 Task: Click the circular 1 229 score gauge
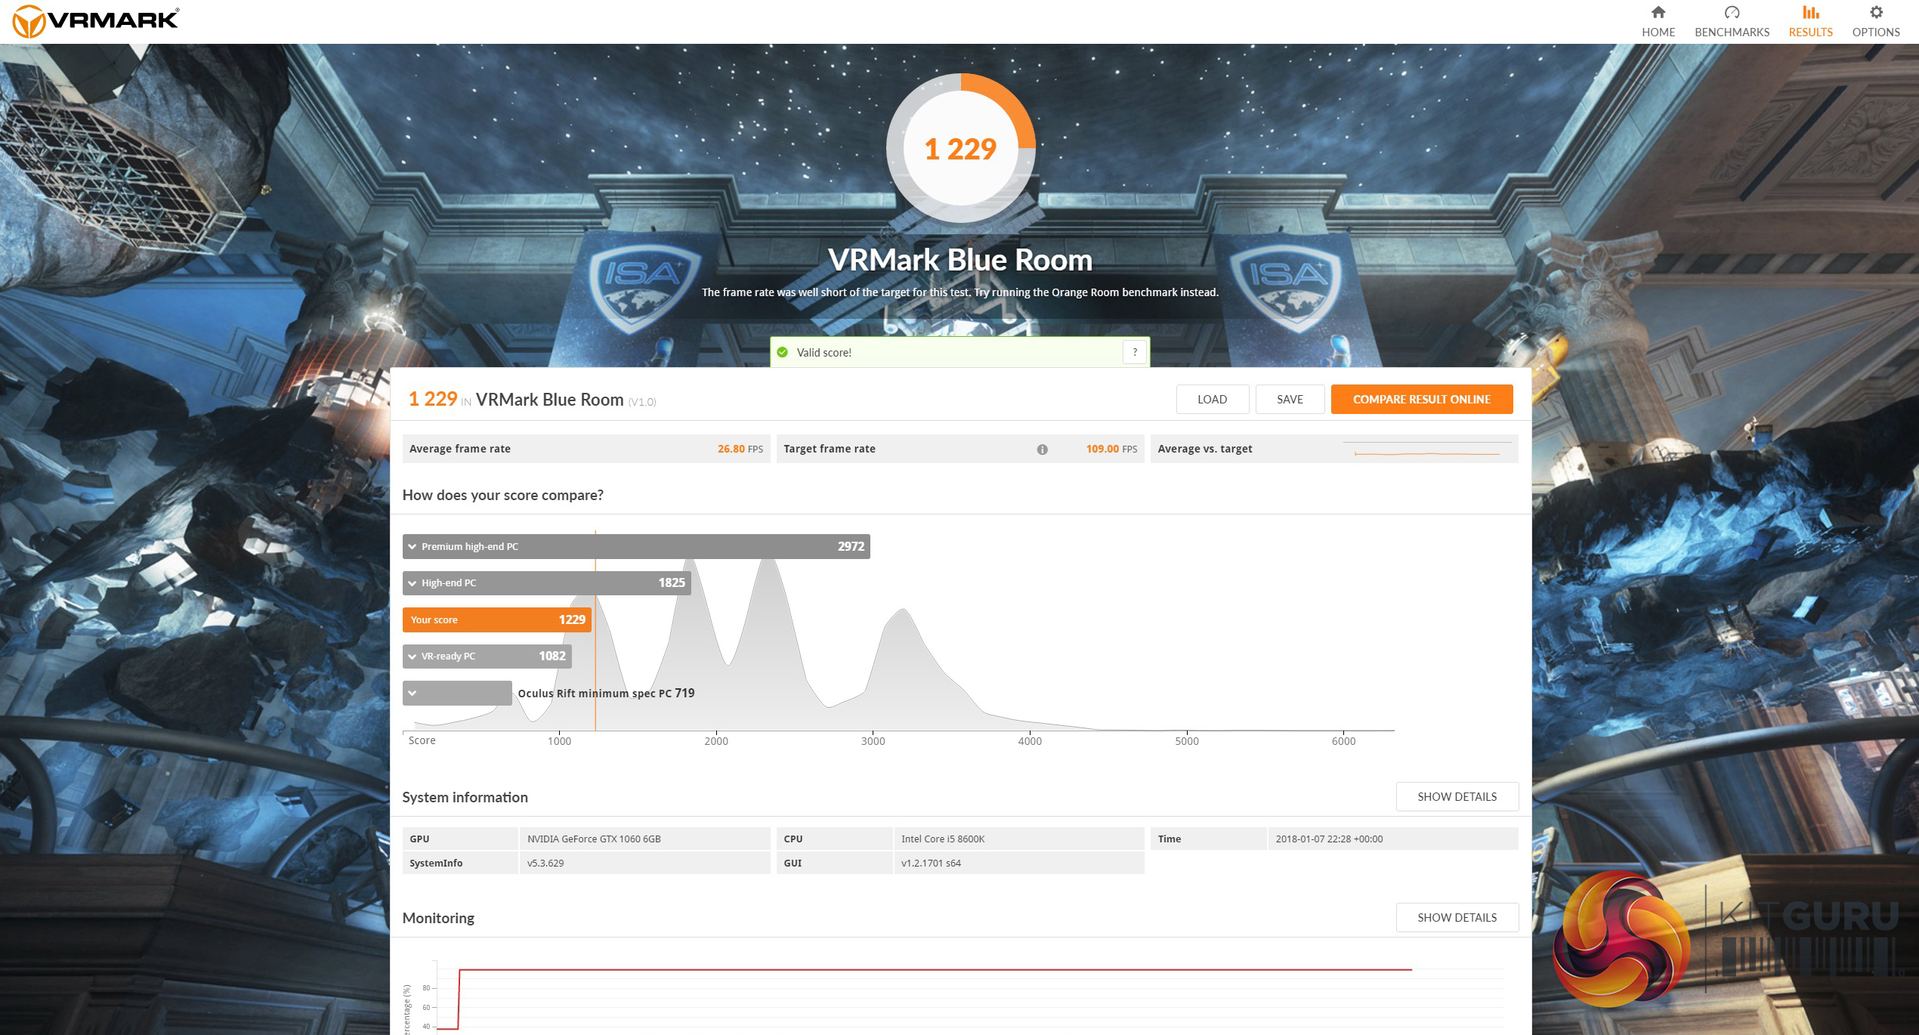(960, 149)
